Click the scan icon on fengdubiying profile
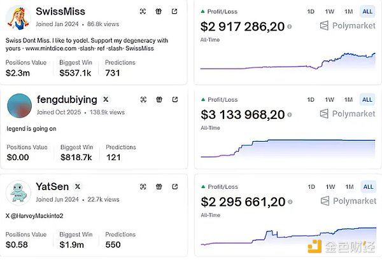382x260 pixels. click(x=144, y=99)
